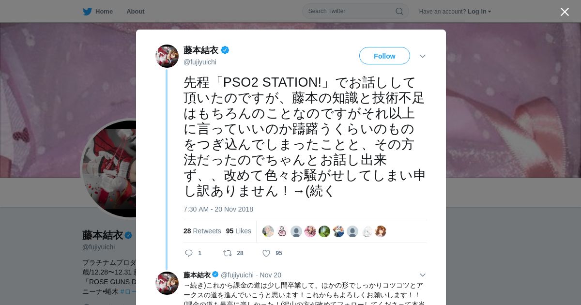Image resolution: width=581 pixels, height=305 pixels.
Task: Click the search magnifier icon
Action: point(399,11)
